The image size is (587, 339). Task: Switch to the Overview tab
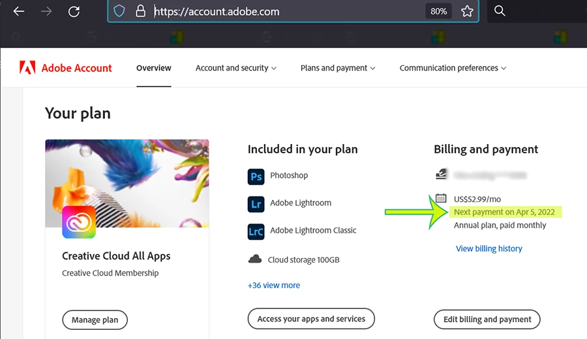coord(154,68)
